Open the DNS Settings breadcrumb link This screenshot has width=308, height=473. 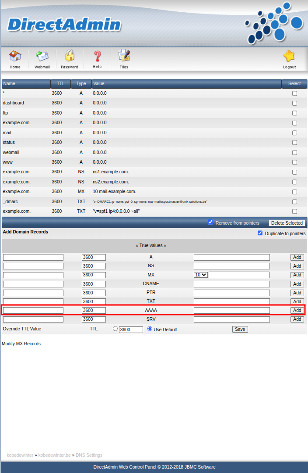coord(89,455)
